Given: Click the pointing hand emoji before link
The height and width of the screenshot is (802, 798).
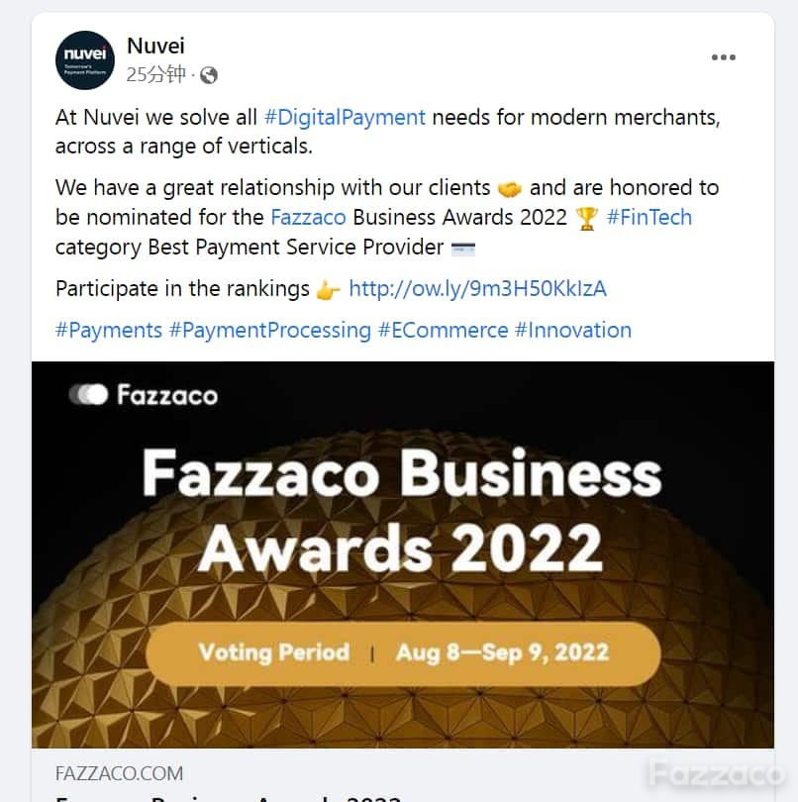Looking at the screenshot, I should pos(329,290).
